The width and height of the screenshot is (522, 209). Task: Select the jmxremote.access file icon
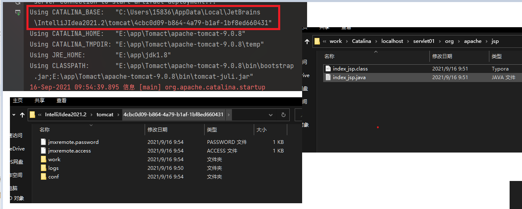(44, 150)
